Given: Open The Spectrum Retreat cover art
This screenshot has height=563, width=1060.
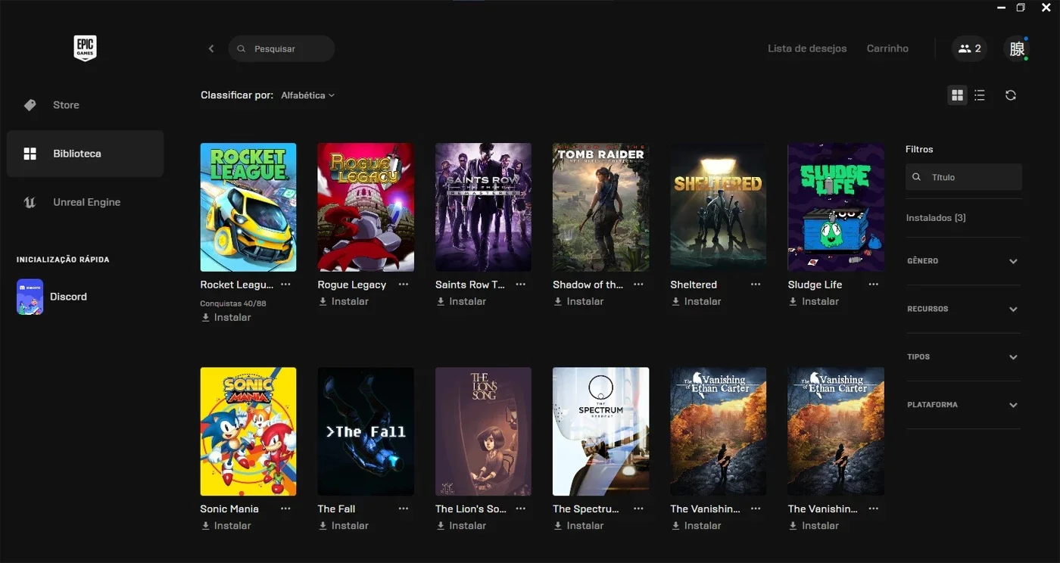Looking at the screenshot, I should click(601, 431).
